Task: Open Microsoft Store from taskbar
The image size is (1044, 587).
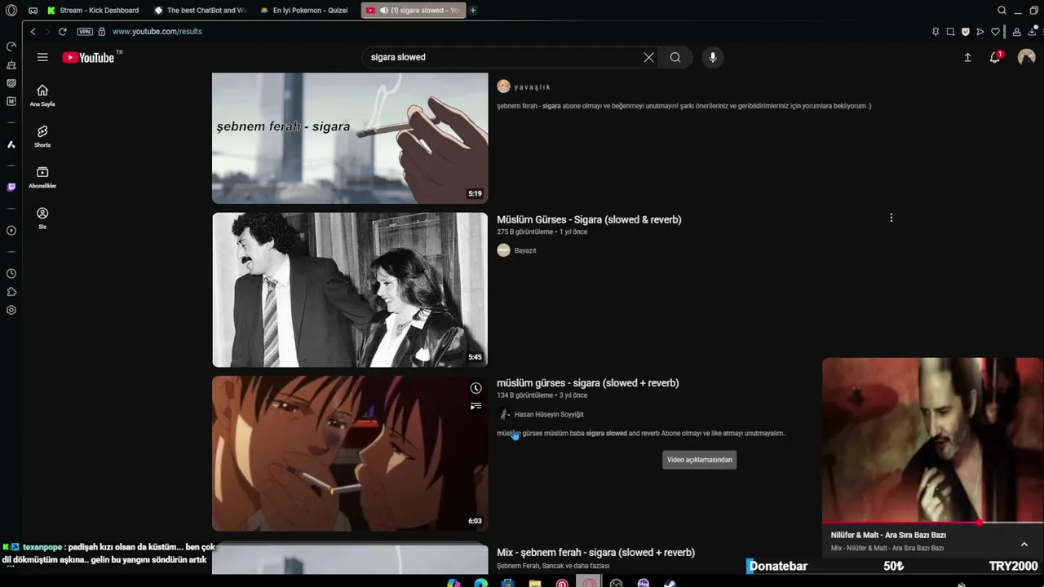Action: [508, 583]
